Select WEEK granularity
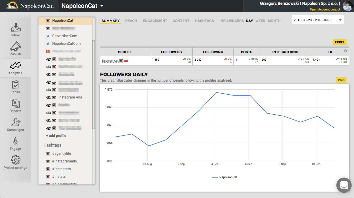This screenshot has width=354, height=198. pos(260,21)
